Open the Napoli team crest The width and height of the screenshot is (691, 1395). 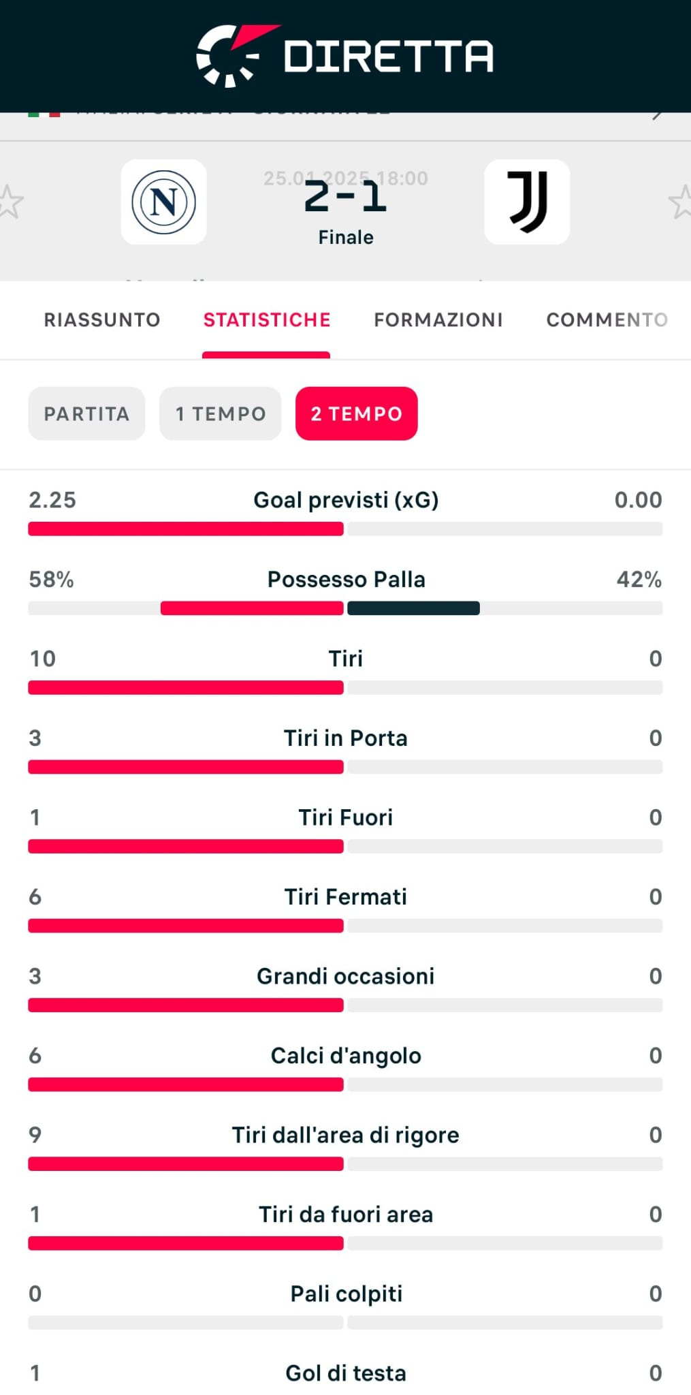[163, 202]
